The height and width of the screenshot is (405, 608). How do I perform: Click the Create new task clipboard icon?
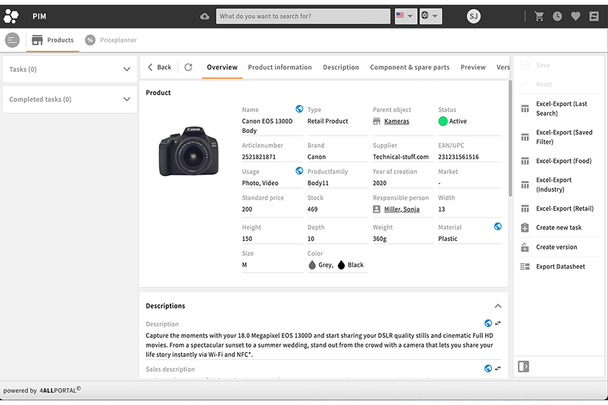(525, 227)
